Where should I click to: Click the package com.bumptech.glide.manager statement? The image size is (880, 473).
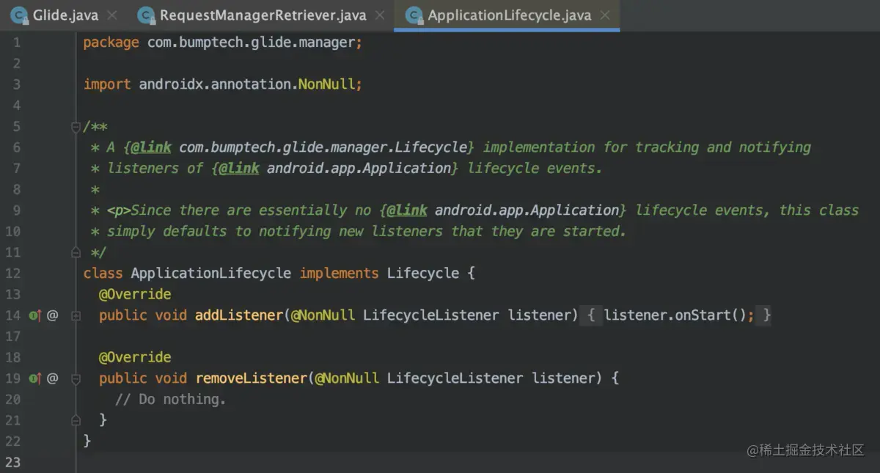223,43
